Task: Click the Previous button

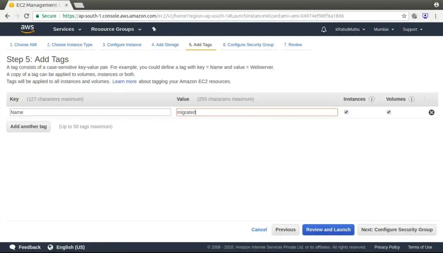Action: point(286,229)
